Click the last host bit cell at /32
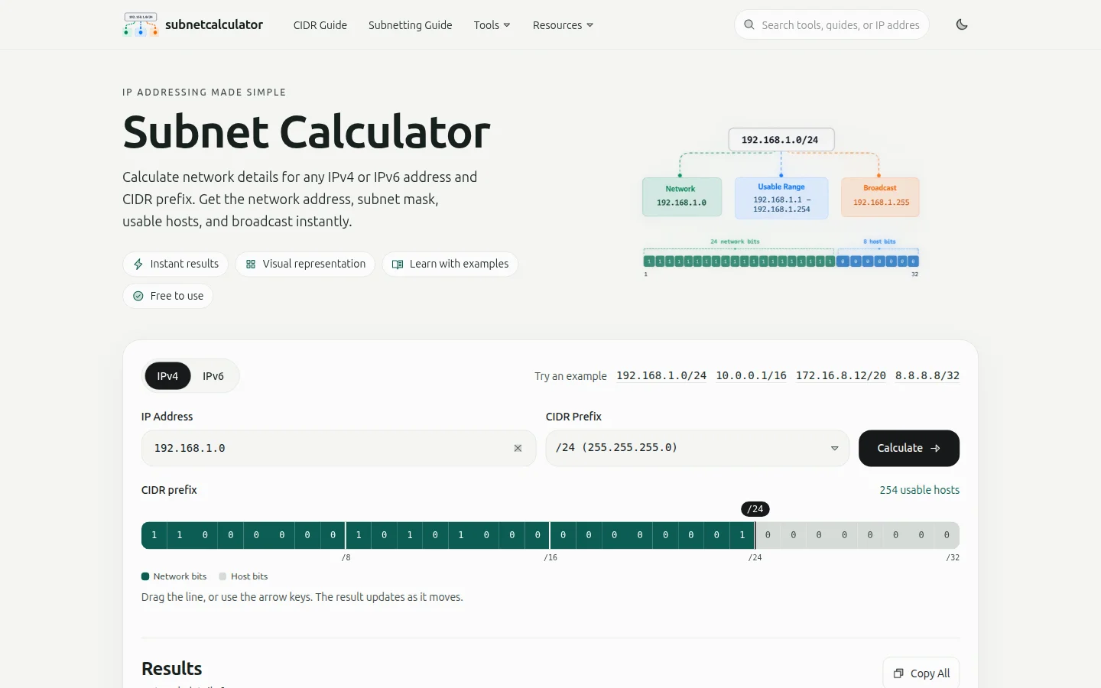Screen dimensions: 1101x688 [x=947, y=535]
